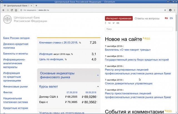Select the key rate value 7,25

point(93,43)
